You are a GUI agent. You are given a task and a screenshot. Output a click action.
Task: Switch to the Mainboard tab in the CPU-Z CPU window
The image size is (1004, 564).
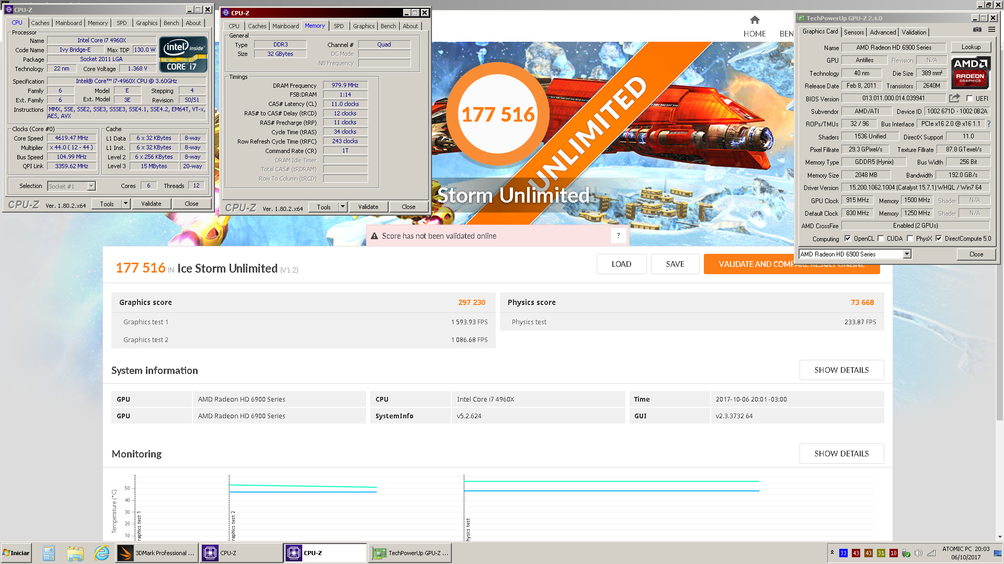coord(69,23)
